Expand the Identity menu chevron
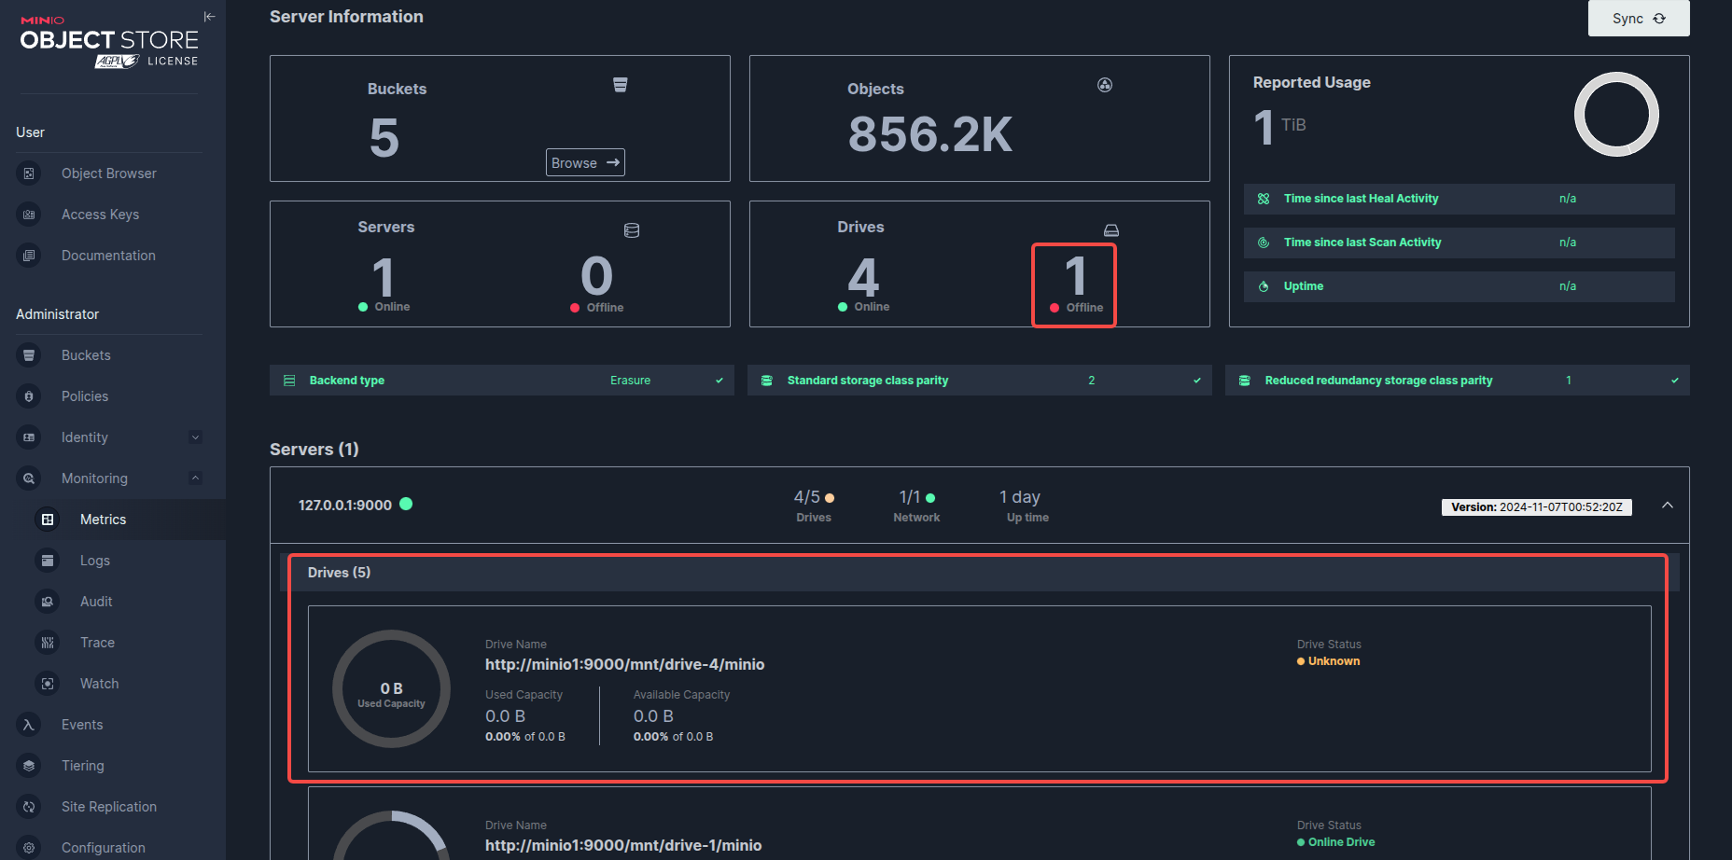 point(195,437)
